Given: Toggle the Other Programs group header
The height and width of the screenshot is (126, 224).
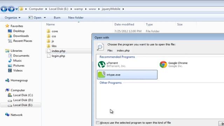Looking at the screenshot, I should click(x=111, y=83).
